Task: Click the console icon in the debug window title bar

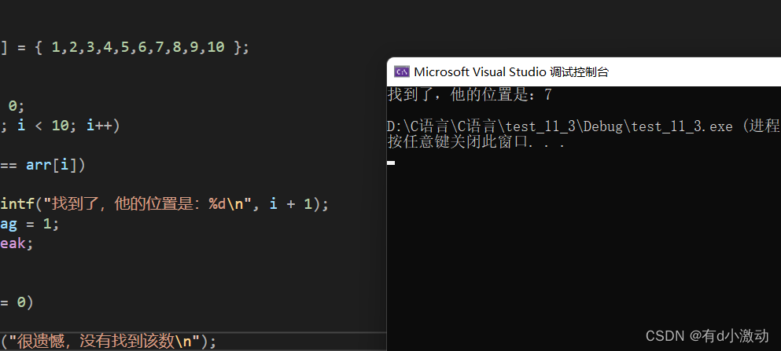Action: (401, 72)
